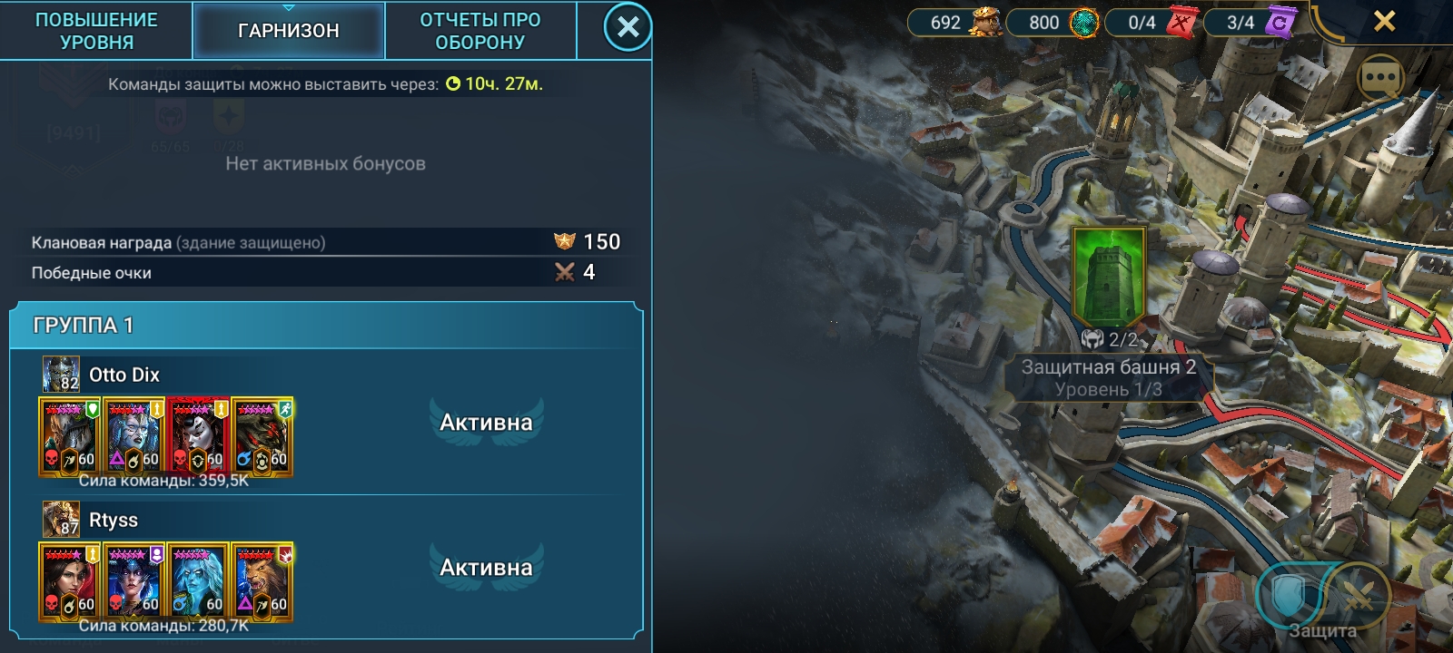This screenshot has width=1453, height=653.
Task: Expand the Группа 1 header
Action: coord(326,325)
